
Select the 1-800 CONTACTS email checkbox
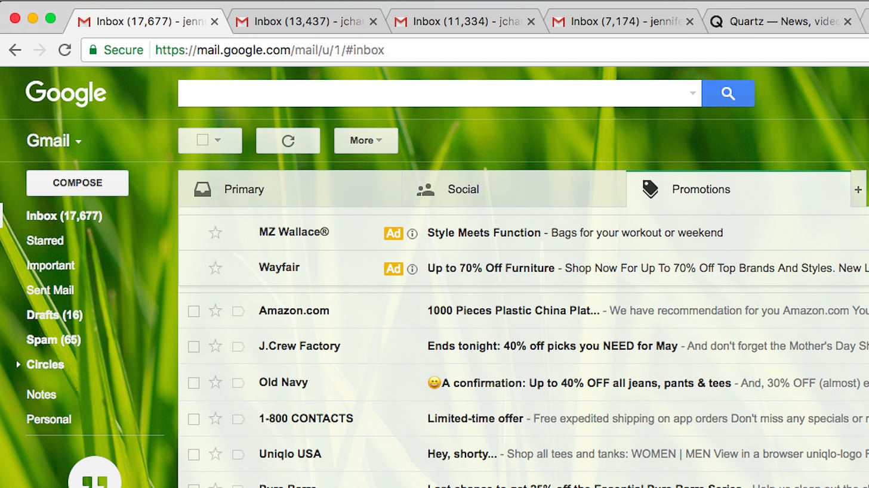pos(193,419)
